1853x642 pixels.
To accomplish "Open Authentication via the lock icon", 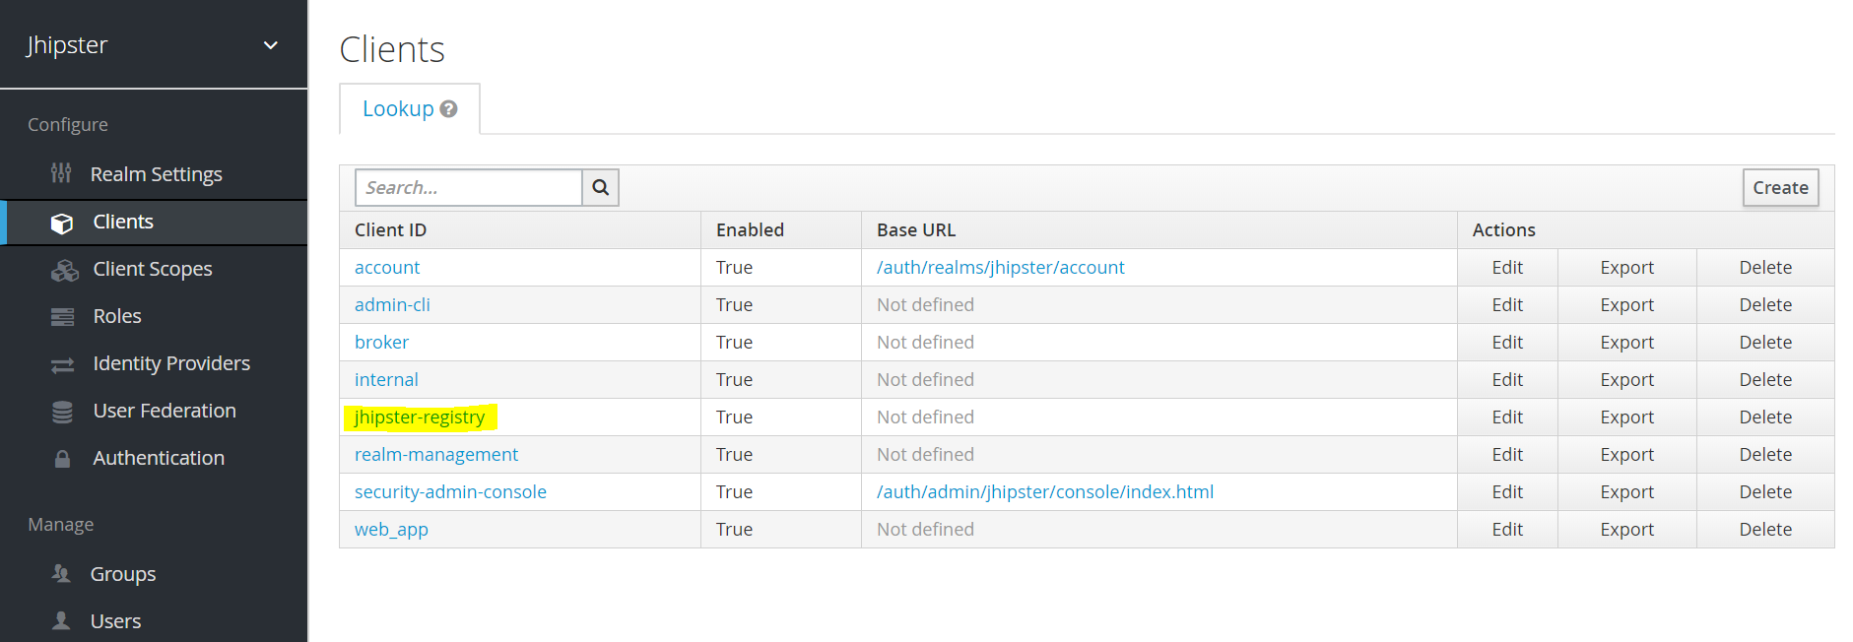I will 61,457.
